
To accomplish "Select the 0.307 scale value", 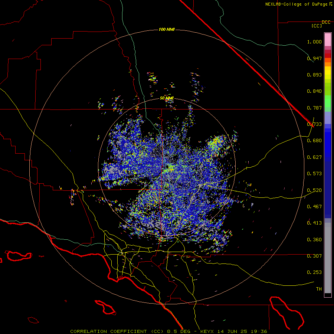I will (314, 256).
